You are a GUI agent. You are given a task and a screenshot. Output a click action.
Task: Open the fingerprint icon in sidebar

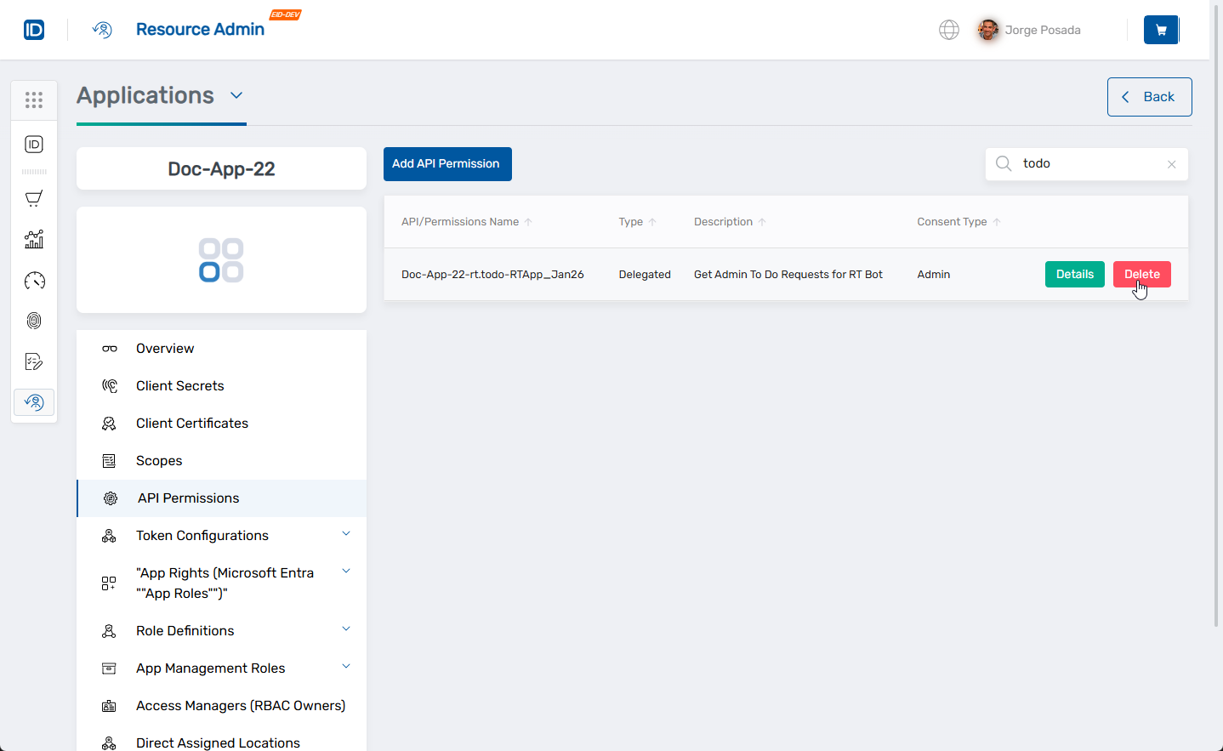tap(34, 321)
